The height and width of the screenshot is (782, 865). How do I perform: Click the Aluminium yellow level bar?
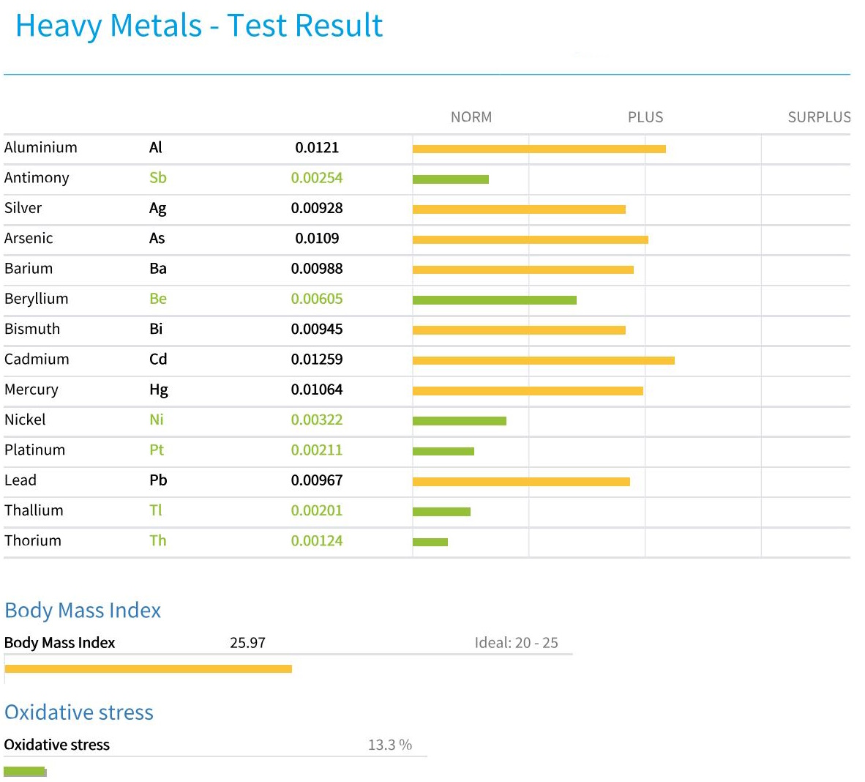coord(539,149)
